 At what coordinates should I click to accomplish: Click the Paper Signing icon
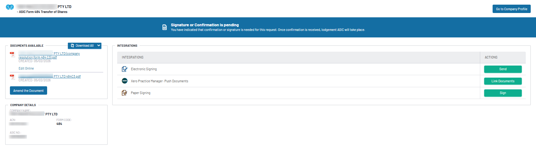coord(125,93)
